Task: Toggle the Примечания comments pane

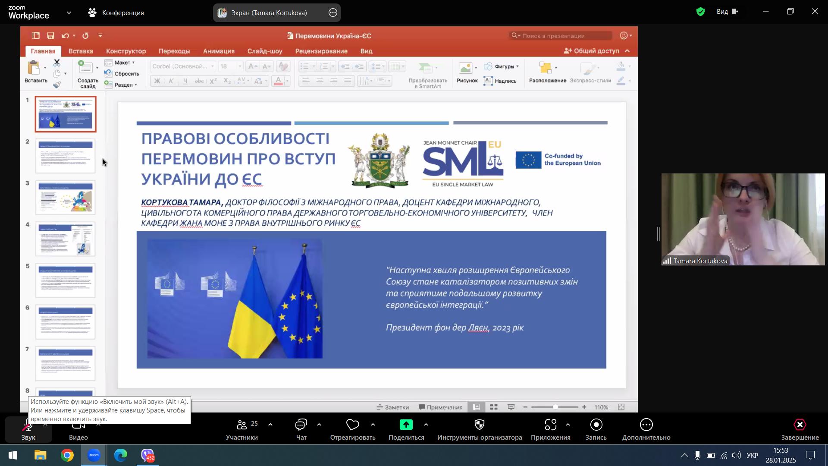Action: (441, 407)
